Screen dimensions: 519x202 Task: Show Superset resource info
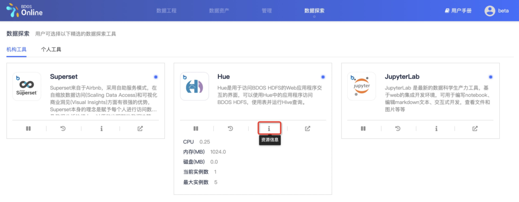(x=101, y=128)
